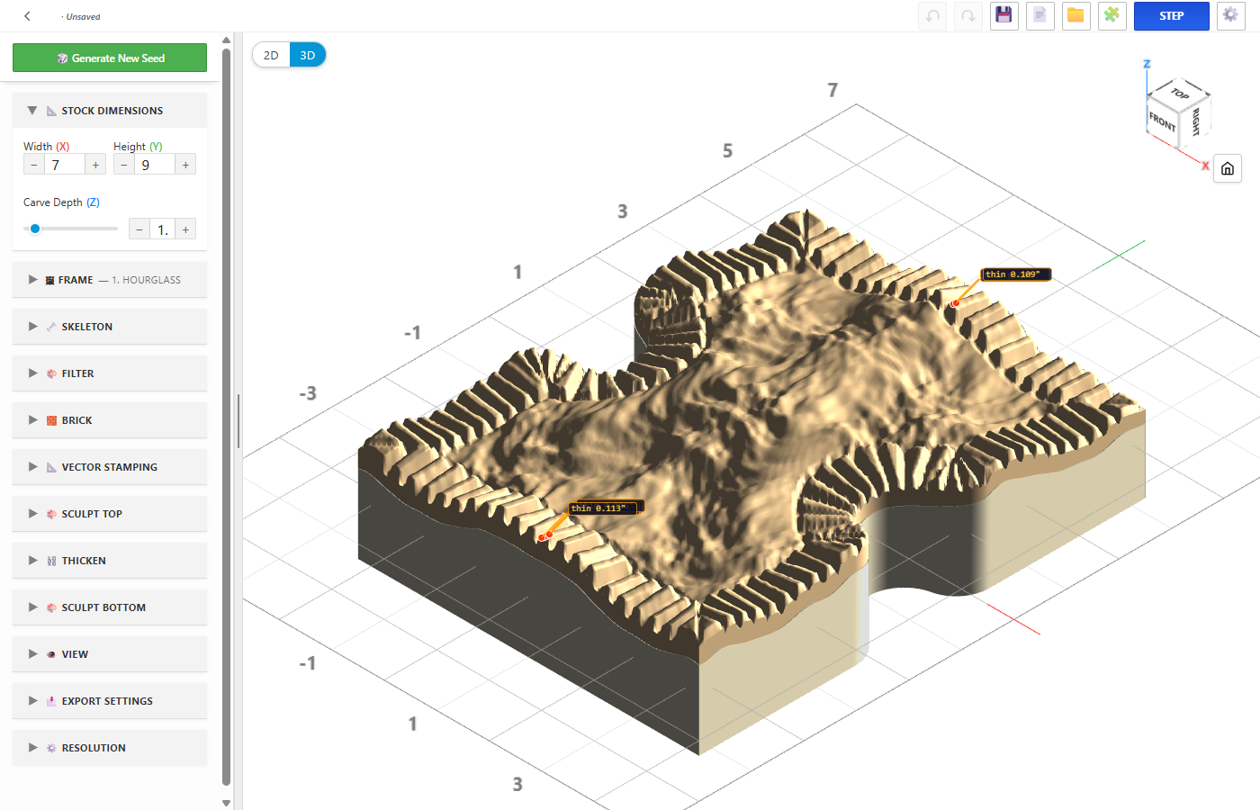Click the back arrow icon
This screenshot has height=810, width=1260.
[x=27, y=16]
